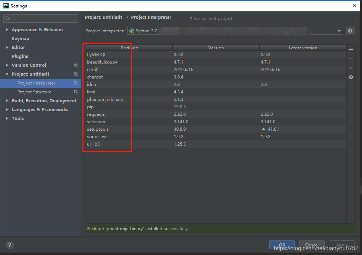Click the upgrade package arrow icon
Viewport: 362px width, 255px height.
[x=351, y=68]
